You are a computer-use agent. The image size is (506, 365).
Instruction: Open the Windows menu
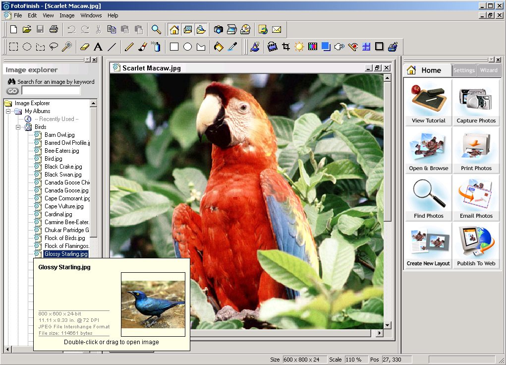click(91, 15)
